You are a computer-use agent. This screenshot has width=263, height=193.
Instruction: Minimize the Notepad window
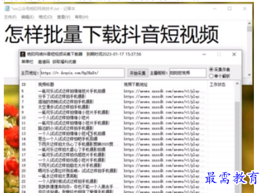(215, 9)
